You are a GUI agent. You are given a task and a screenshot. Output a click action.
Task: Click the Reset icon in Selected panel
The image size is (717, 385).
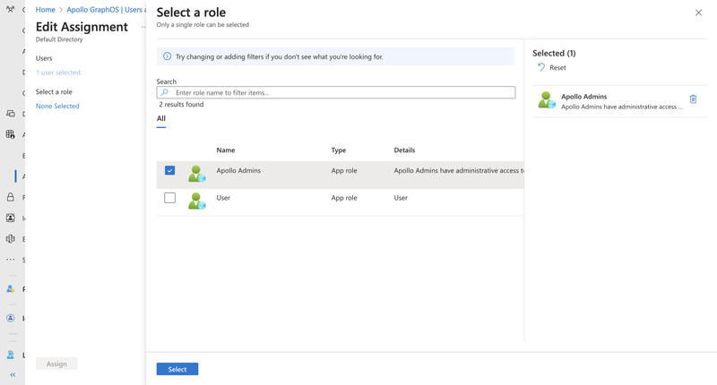click(x=541, y=67)
